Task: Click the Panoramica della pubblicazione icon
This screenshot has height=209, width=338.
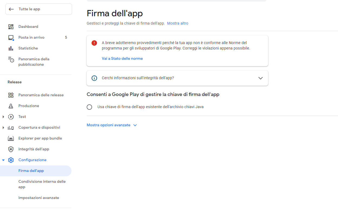Action: pos(11,59)
